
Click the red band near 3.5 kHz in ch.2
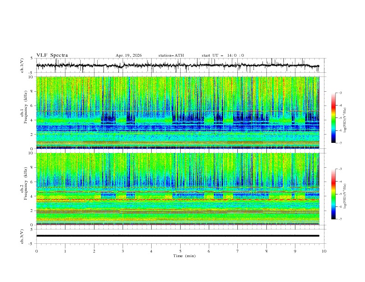[x=177, y=200]
